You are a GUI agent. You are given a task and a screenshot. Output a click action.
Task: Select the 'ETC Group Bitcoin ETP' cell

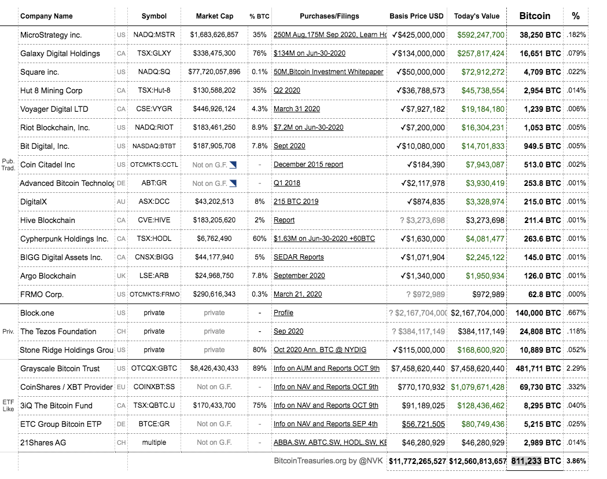67,425
